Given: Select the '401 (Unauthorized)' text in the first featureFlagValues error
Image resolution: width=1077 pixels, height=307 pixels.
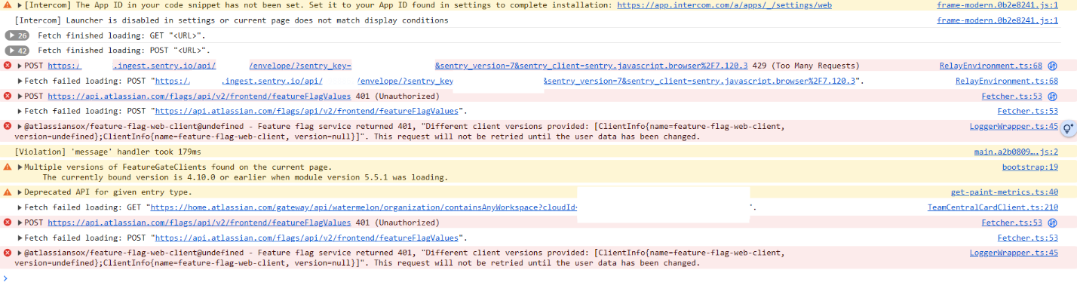Looking at the screenshot, I should point(397,96).
